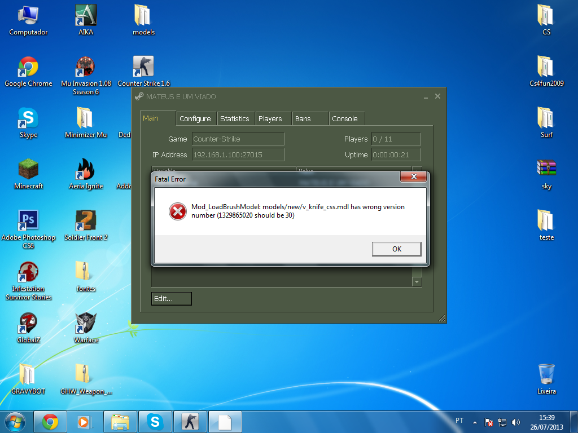Click the Edit... button
Screen dimensions: 578x433
[x=171, y=298]
